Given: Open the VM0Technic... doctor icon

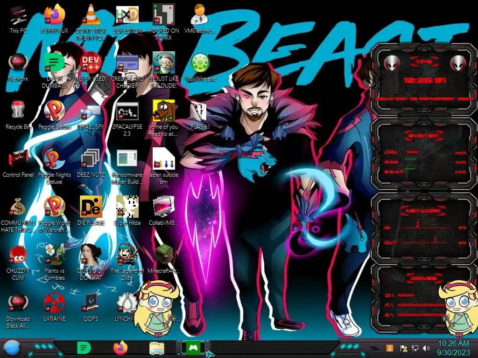Looking at the screenshot, I should tap(200, 19).
